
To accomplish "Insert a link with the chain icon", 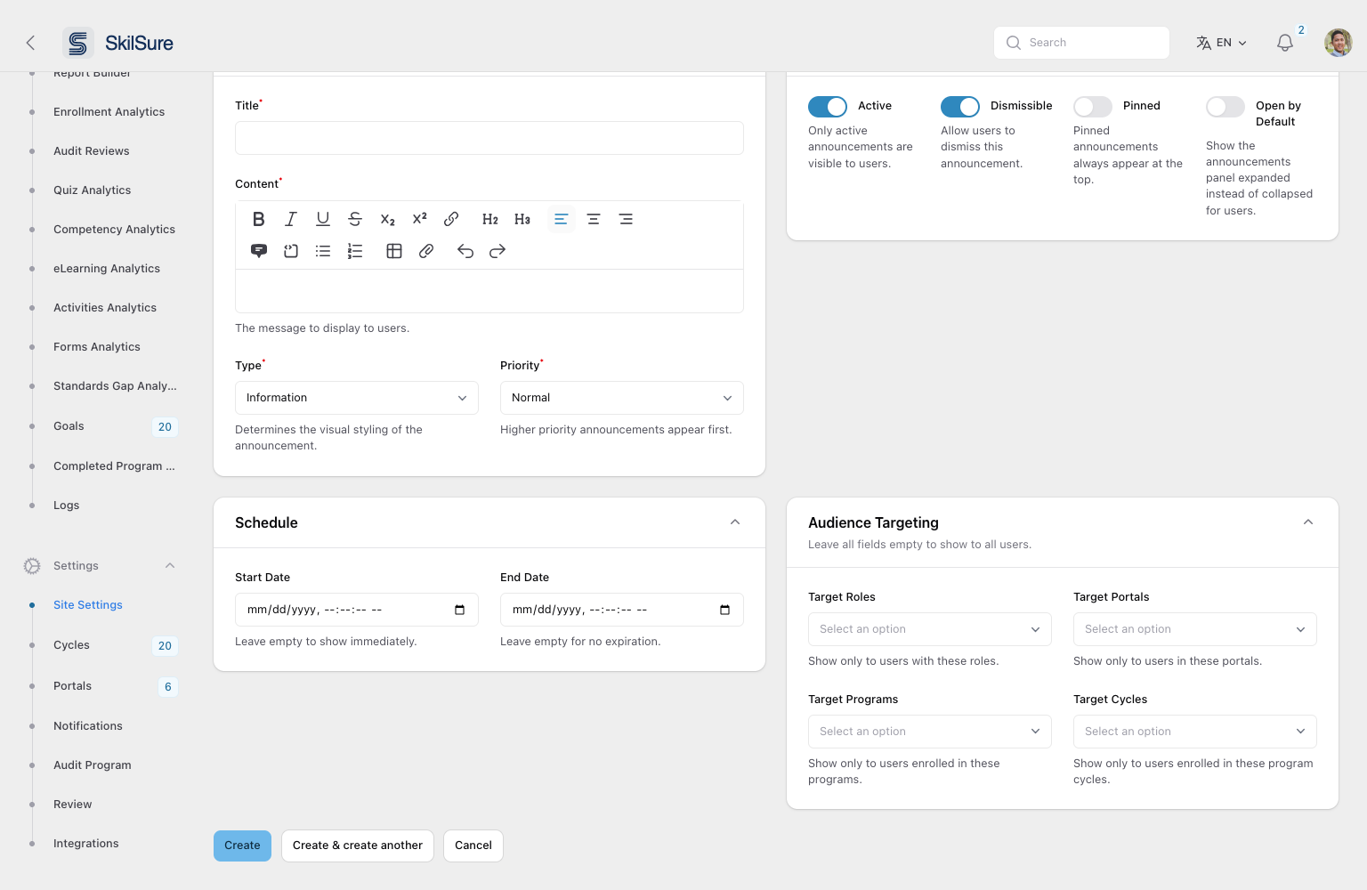I will point(451,219).
